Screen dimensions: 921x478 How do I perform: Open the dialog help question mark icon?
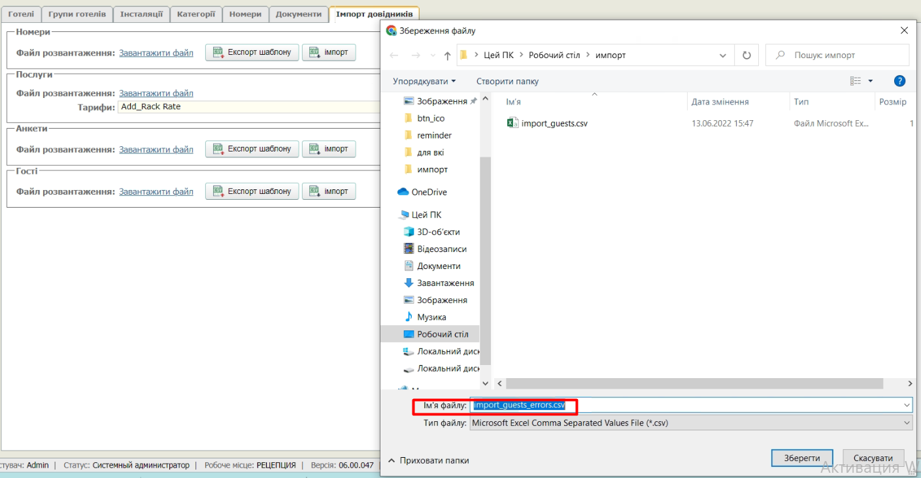click(899, 81)
